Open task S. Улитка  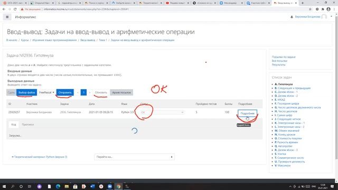coord(280,154)
